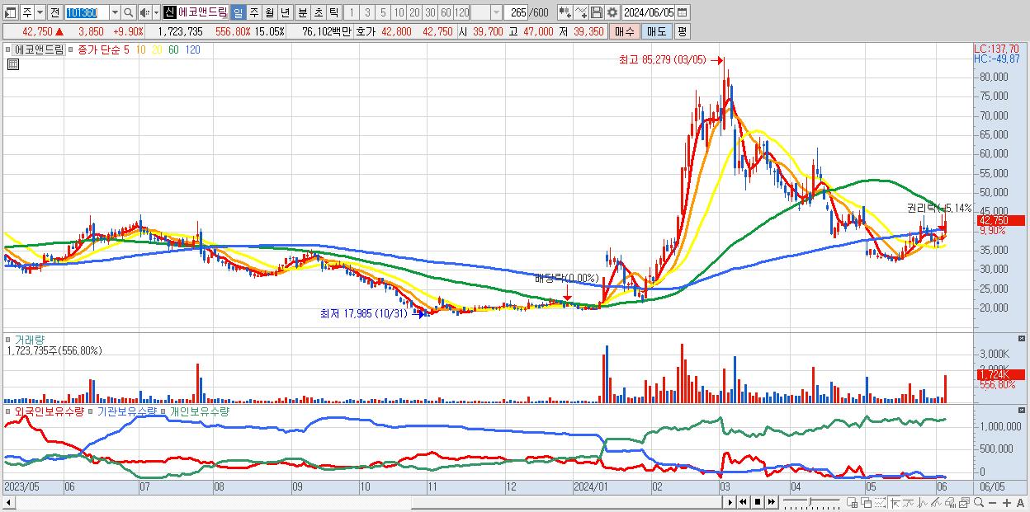Click the 평 button
1030x512 pixels.
[x=682, y=31]
